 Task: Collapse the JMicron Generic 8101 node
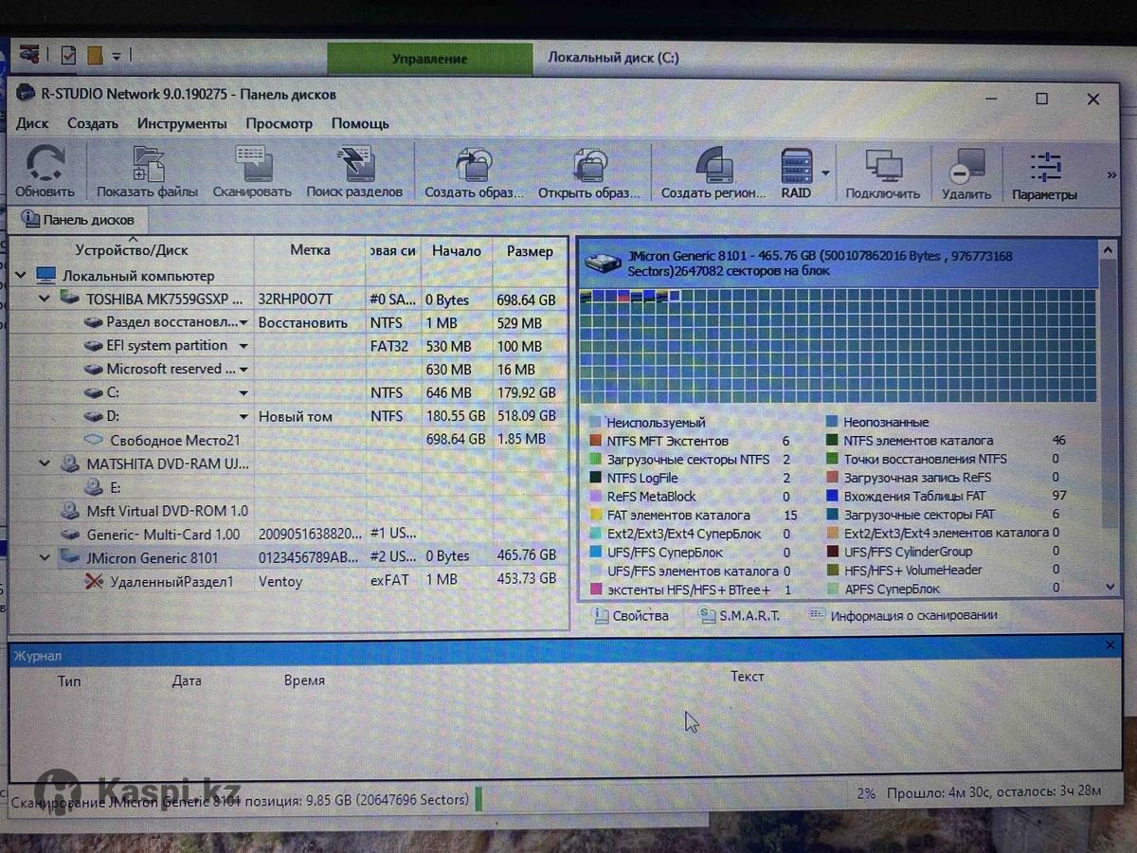pos(44,558)
